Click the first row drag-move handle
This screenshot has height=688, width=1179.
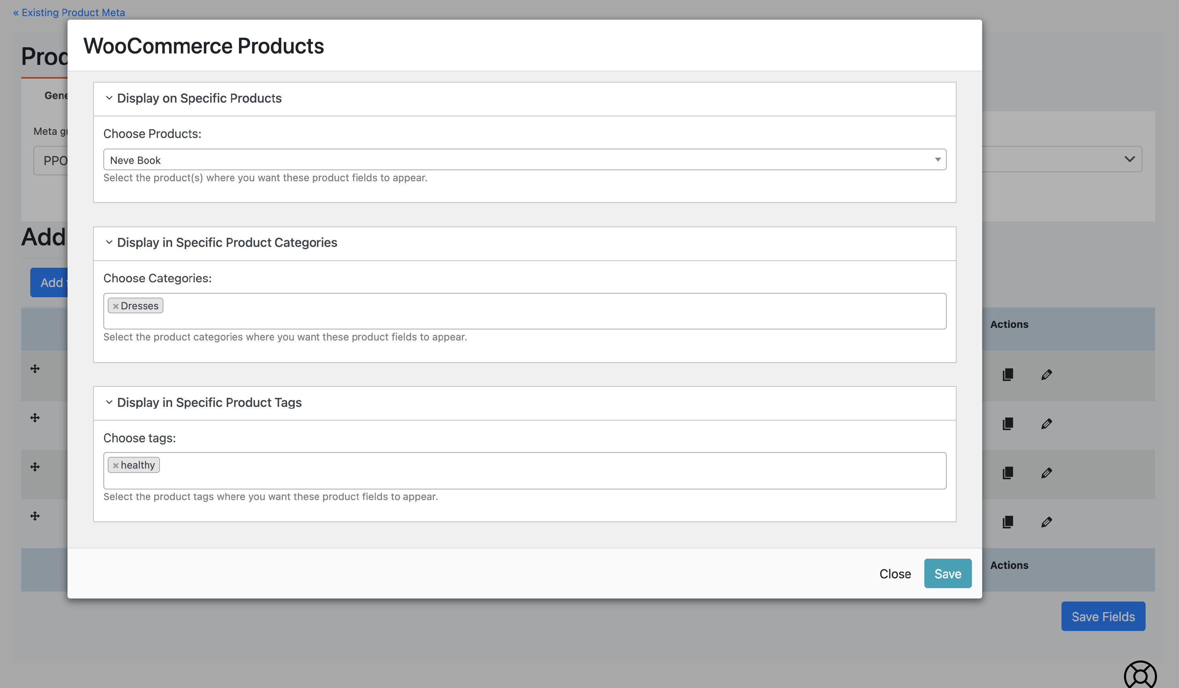[x=35, y=369]
